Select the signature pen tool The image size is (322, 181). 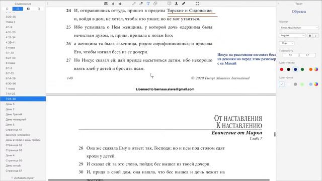pos(183,4)
